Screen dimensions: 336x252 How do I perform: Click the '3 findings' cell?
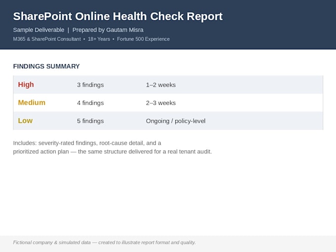point(90,85)
